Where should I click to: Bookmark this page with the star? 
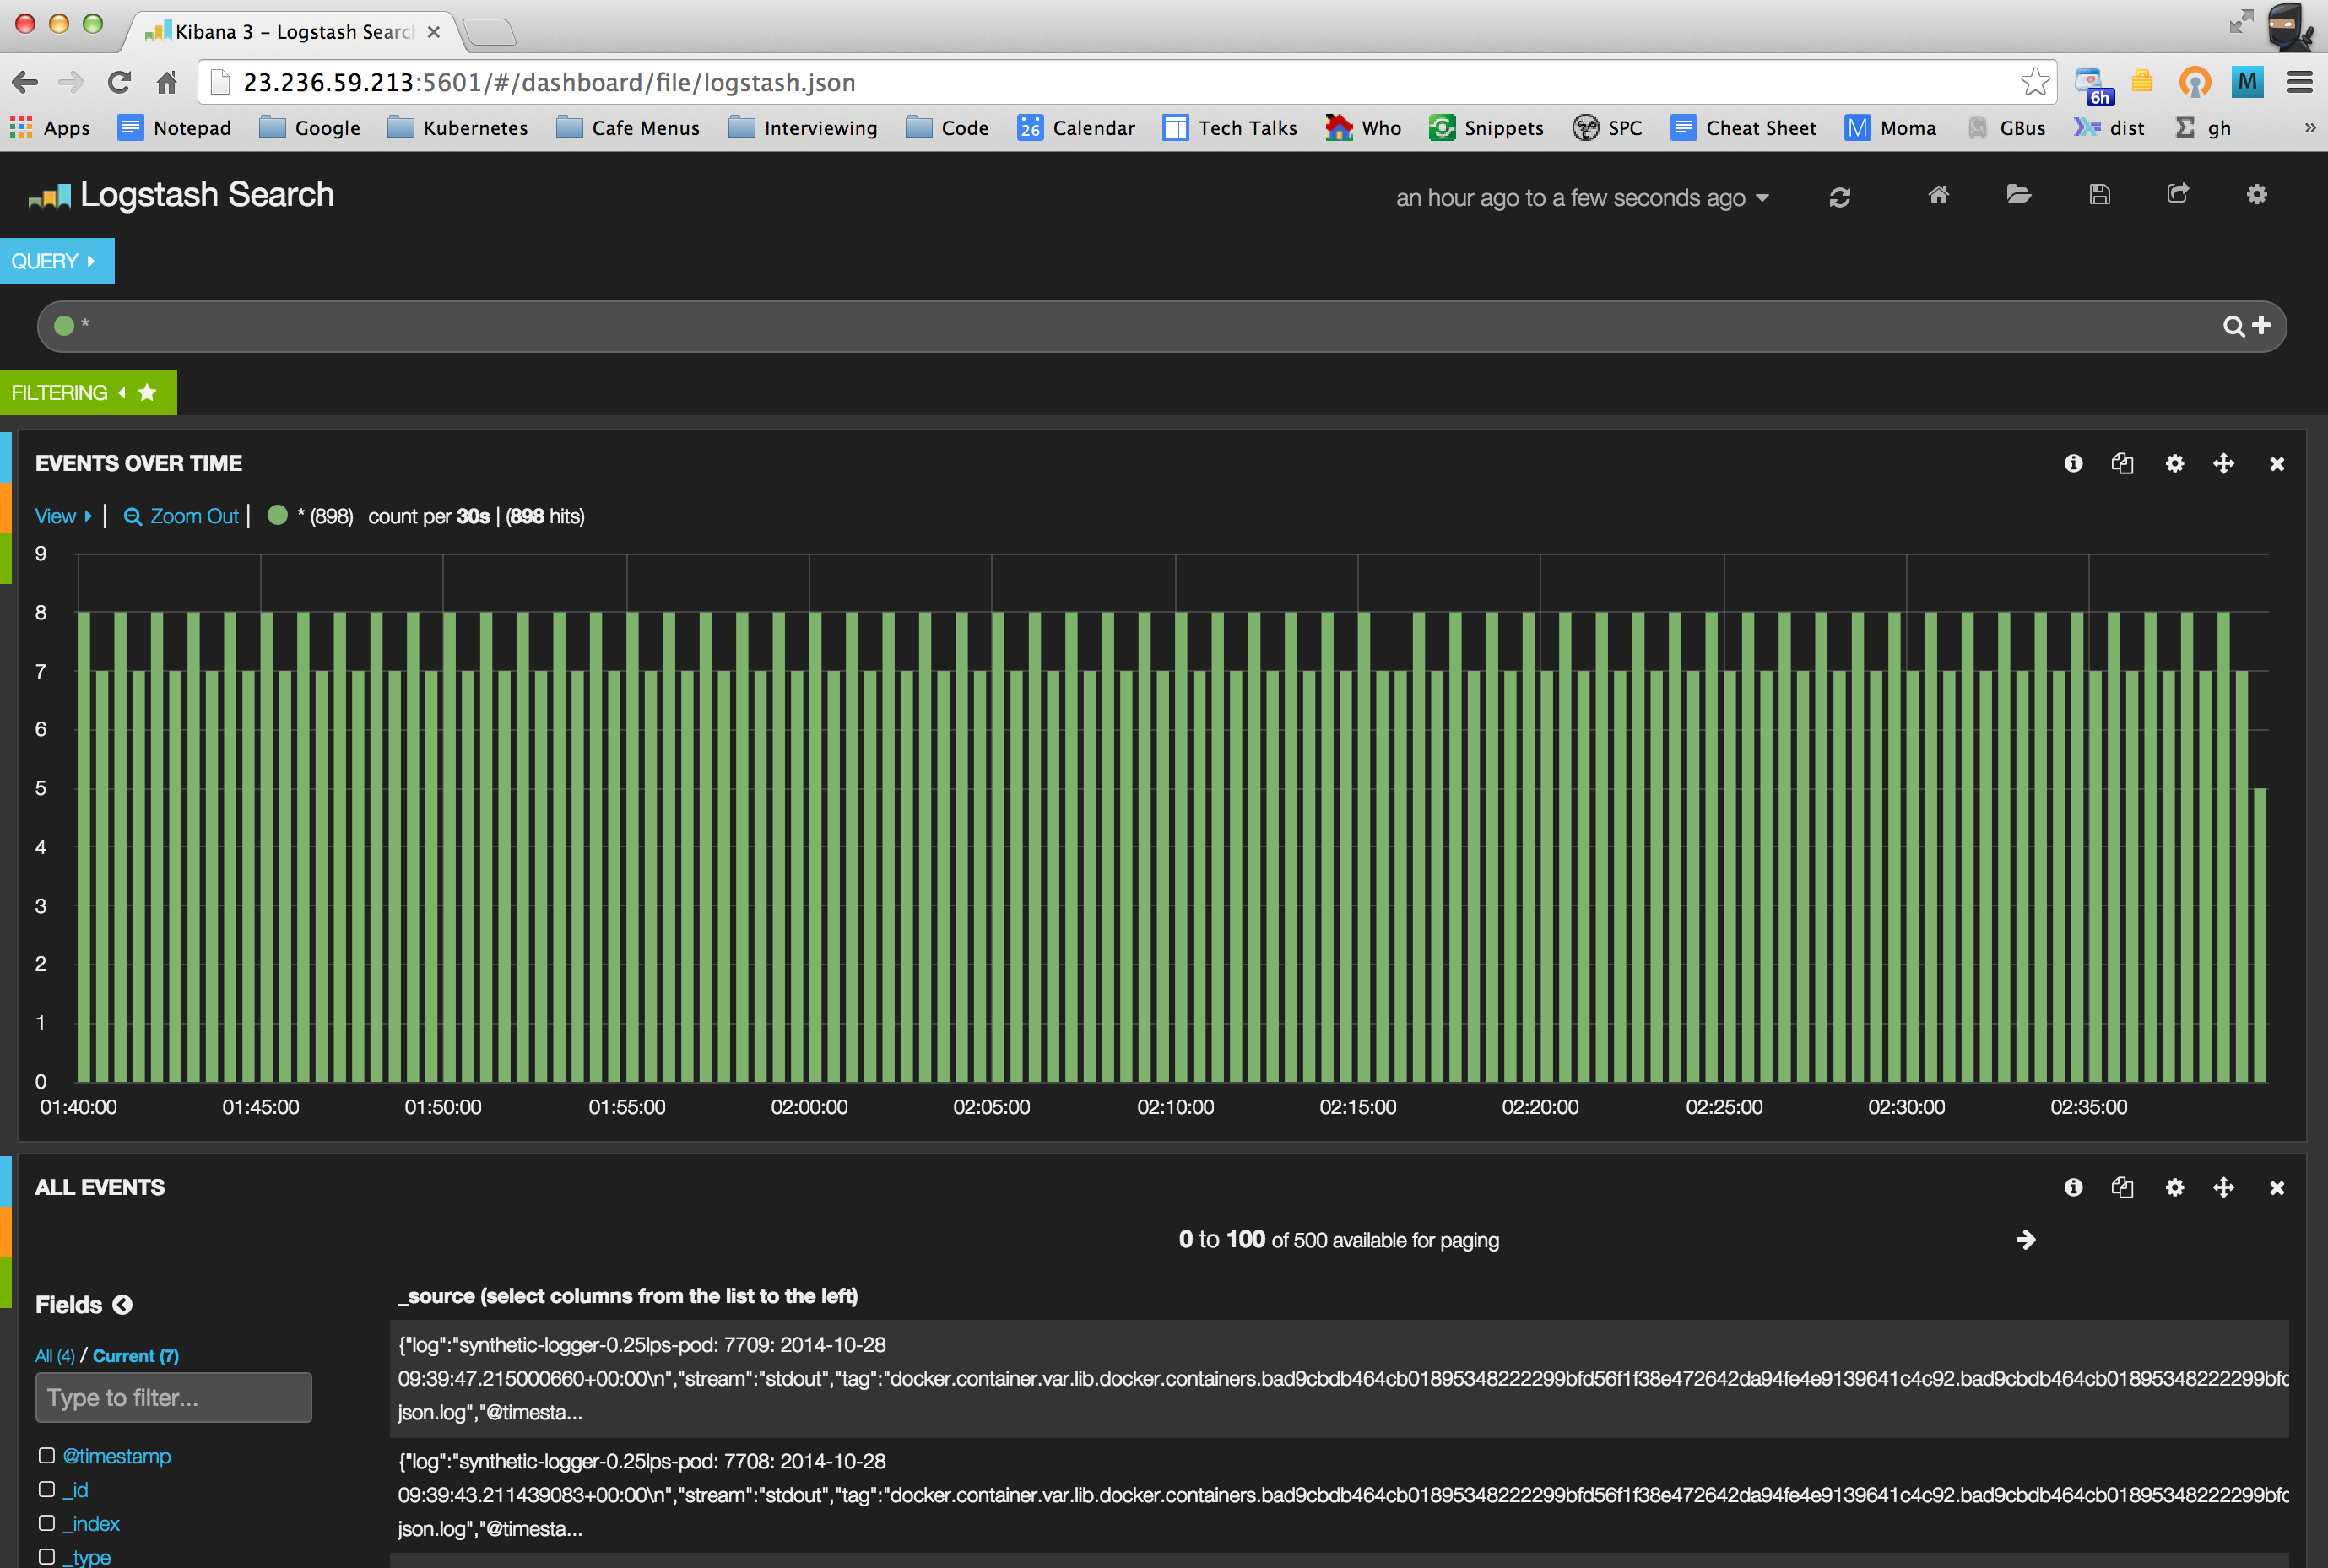[2034, 82]
